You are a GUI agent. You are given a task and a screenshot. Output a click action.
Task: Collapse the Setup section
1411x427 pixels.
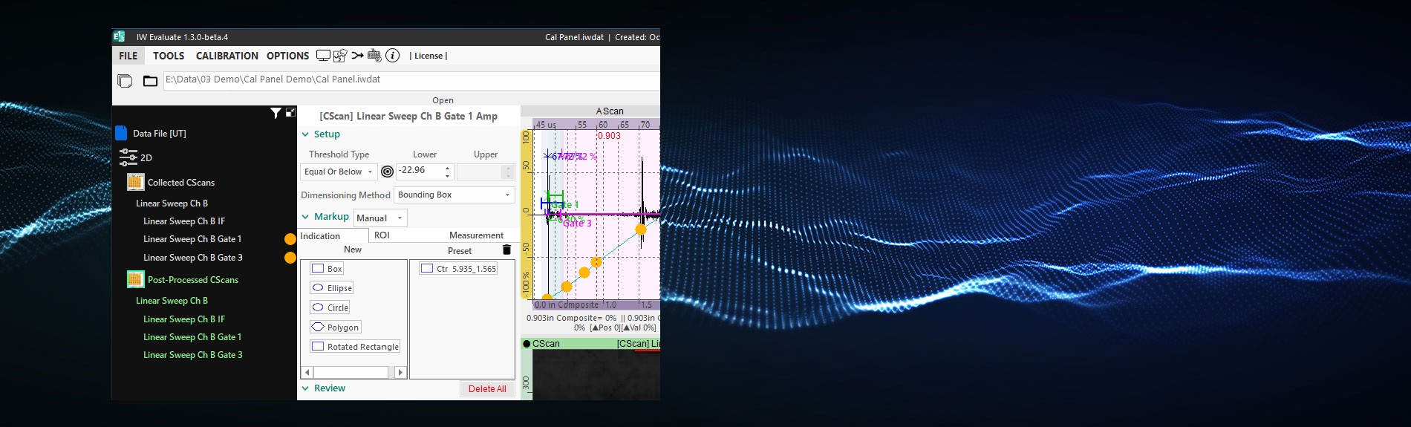[x=305, y=134]
